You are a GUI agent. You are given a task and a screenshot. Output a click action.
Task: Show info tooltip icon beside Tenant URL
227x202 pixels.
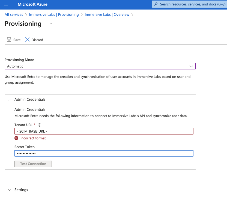click(x=39, y=125)
